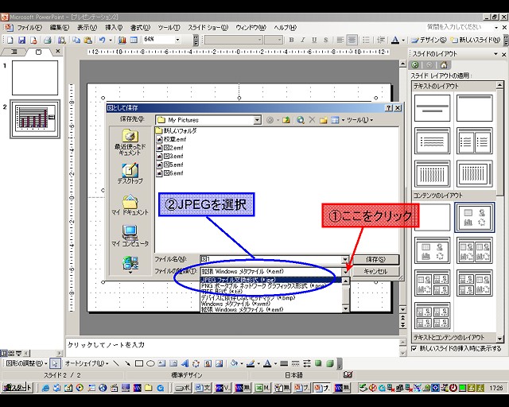The width and height of the screenshot is (509, 407).
Task: Toggle Underline formatting button
Action: [314, 40]
